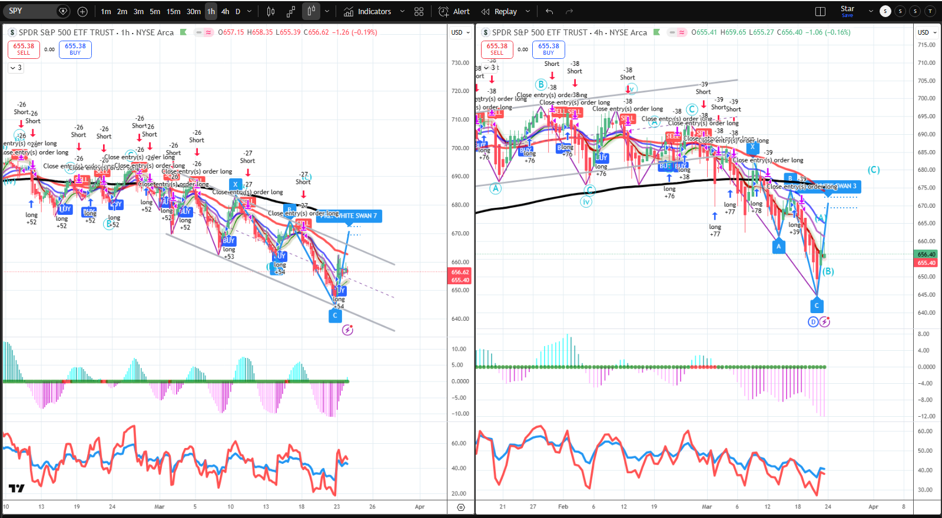This screenshot has width=942, height=518.
Task: Switch to 30m timeframe
Action: 194,11
